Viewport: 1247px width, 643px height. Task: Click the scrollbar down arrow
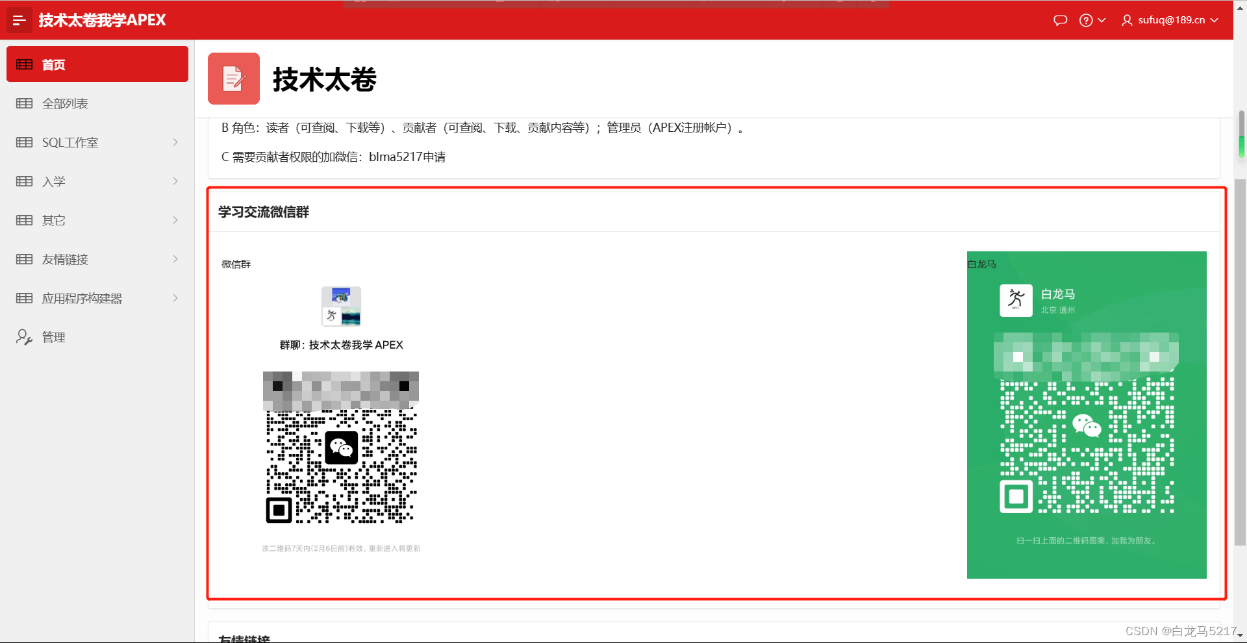pyautogui.click(x=1241, y=636)
